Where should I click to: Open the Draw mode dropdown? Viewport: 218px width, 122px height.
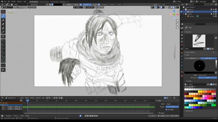pyautogui.click(x=7, y=7)
